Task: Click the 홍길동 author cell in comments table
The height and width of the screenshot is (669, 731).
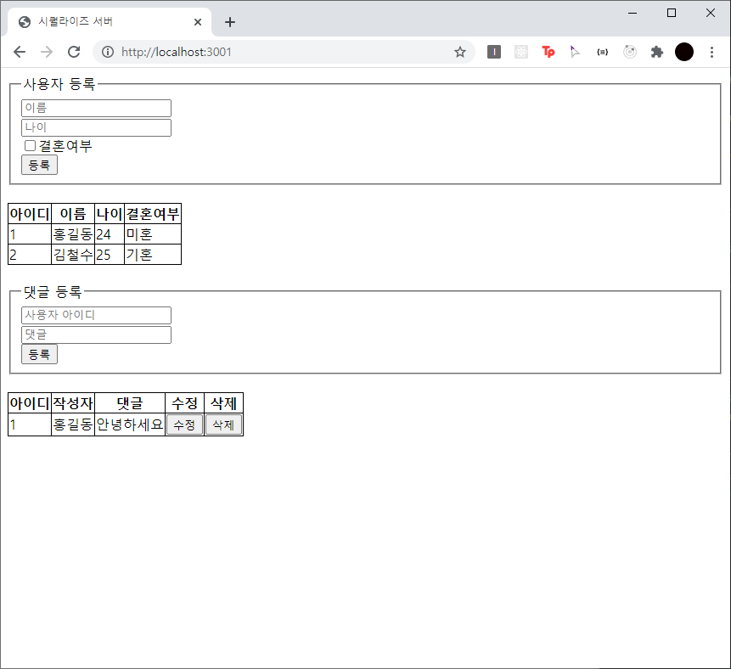Action: pyautogui.click(x=73, y=424)
